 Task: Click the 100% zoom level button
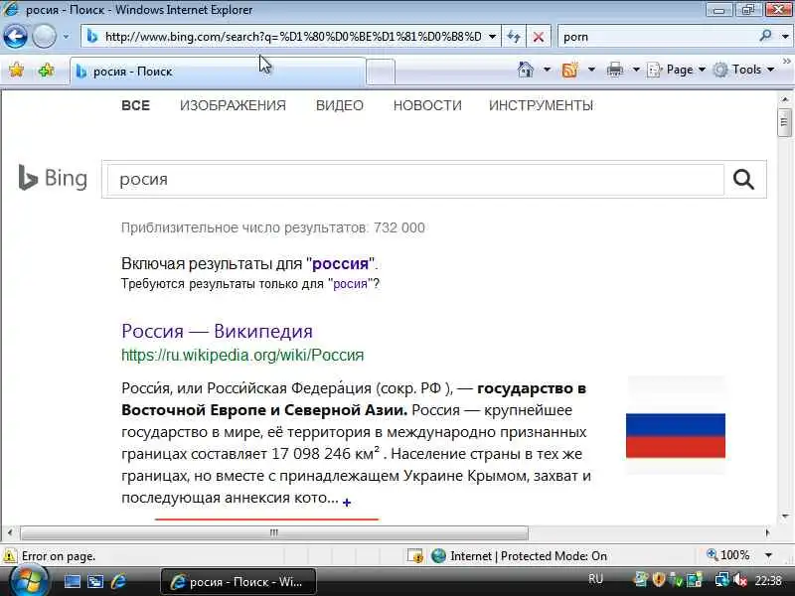point(728,555)
